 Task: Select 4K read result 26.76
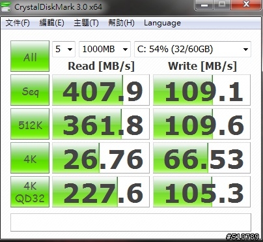101,158
